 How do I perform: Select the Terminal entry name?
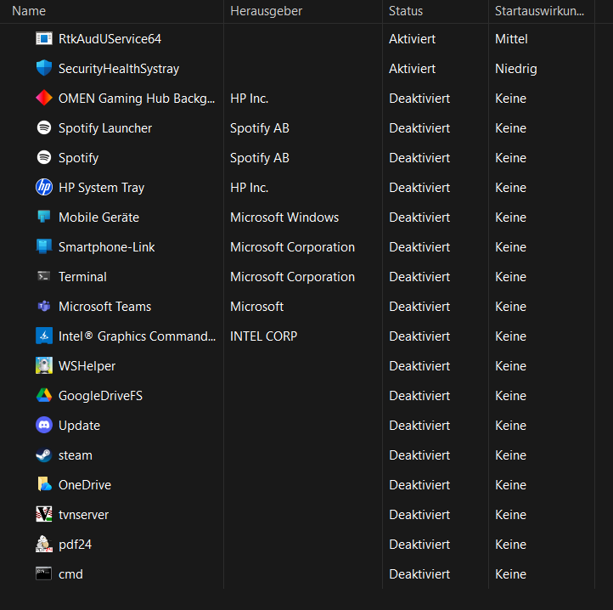pyautogui.click(x=82, y=277)
